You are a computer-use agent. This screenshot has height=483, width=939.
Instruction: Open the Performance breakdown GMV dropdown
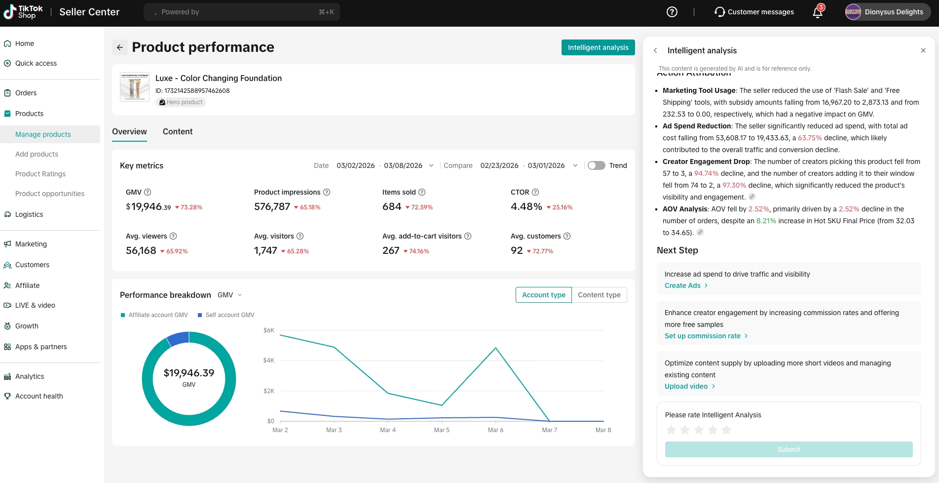pyautogui.click(x=230, y=295)
